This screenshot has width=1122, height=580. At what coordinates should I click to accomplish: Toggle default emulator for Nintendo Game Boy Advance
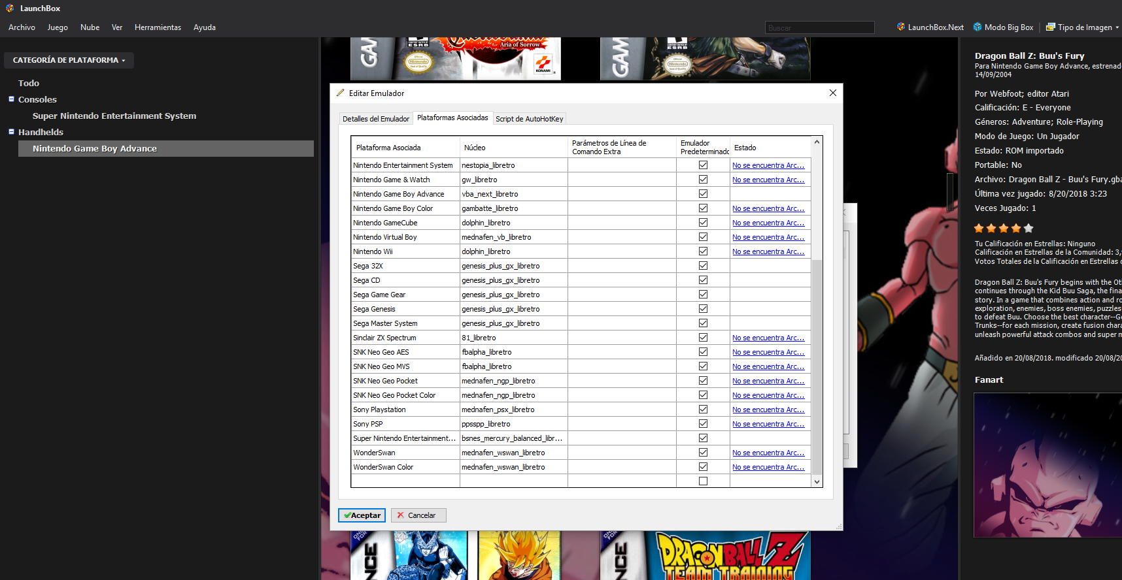click(x=703, y=194)
